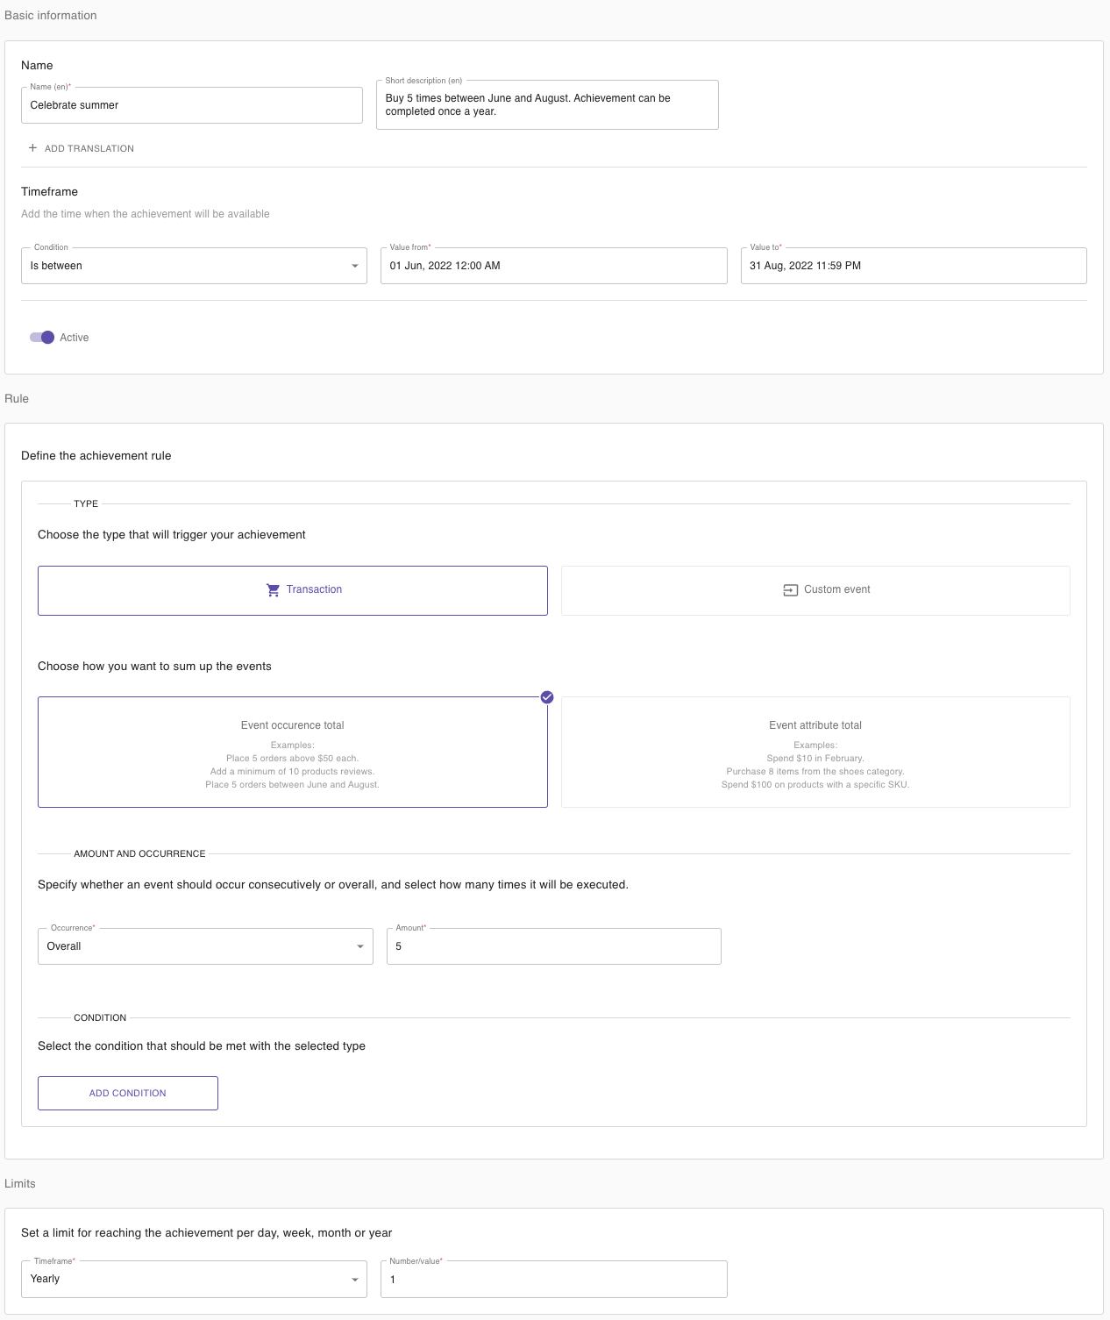Click the Value to date field

[914, 266]
